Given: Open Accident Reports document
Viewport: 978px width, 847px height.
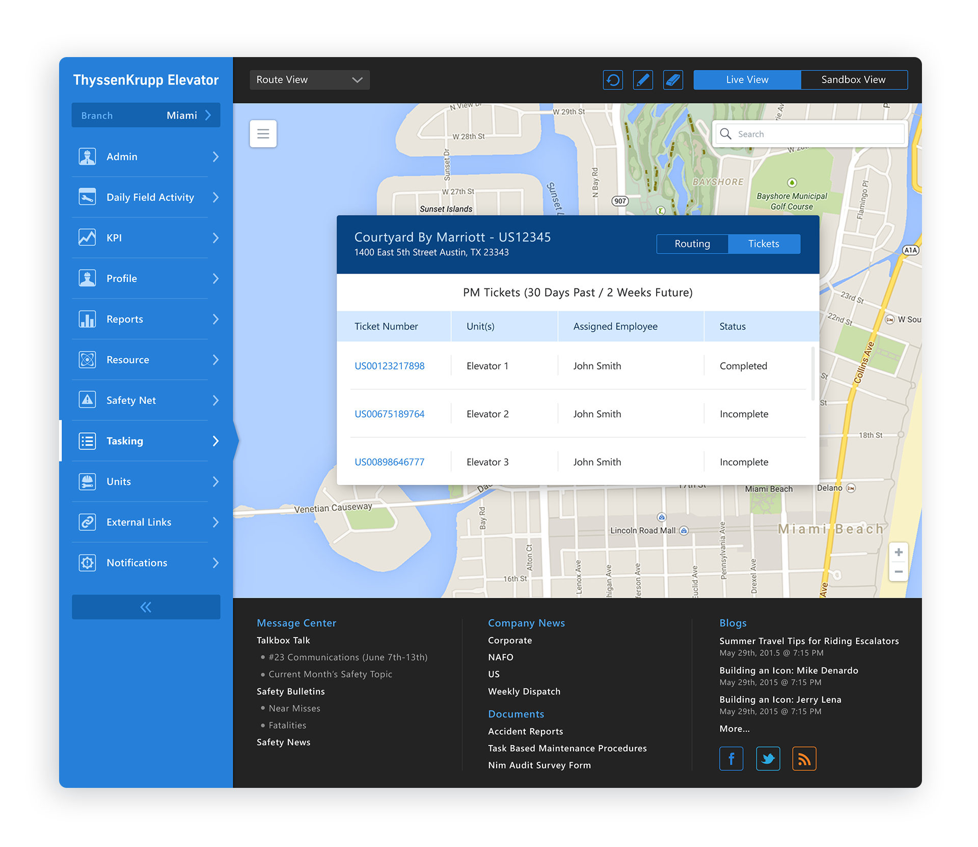Looking at the screenshot, I should [x=526, y=731].
